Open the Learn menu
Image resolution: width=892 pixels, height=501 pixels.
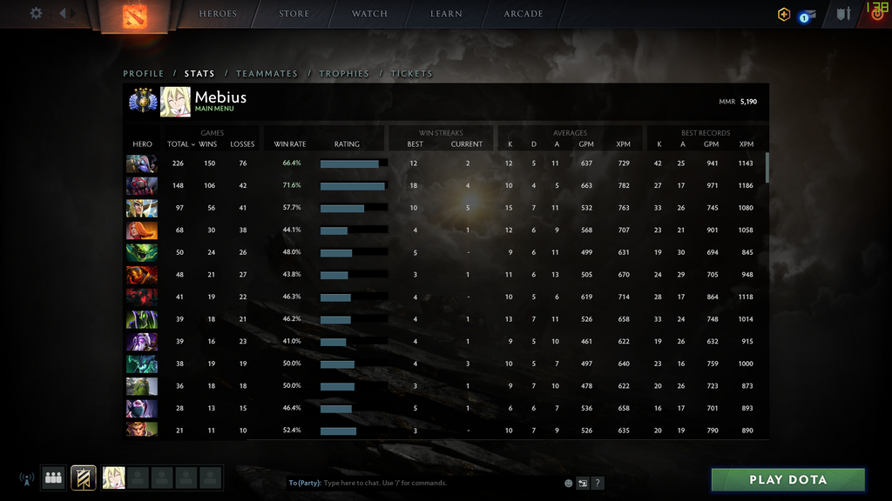tap(446, 14)
